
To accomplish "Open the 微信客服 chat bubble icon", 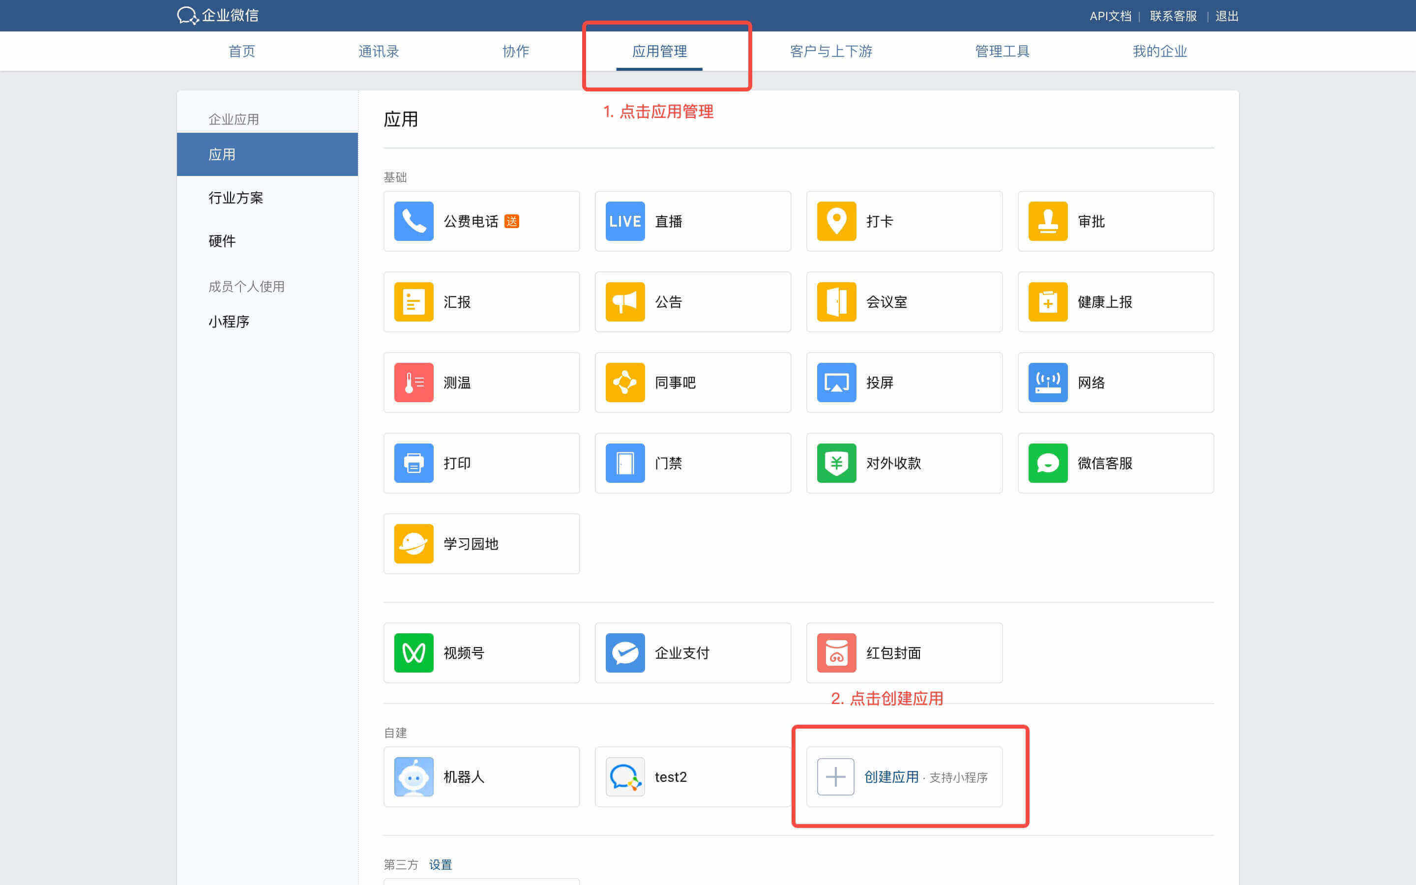I will [x=1047, y=463].
